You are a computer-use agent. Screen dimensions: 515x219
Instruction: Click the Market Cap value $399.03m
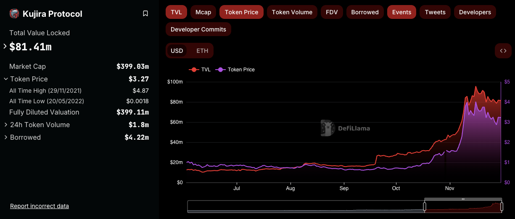pos(132,66)
